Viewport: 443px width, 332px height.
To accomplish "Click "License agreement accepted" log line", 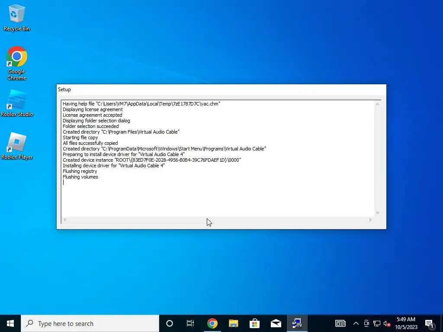I will (93, 115).
